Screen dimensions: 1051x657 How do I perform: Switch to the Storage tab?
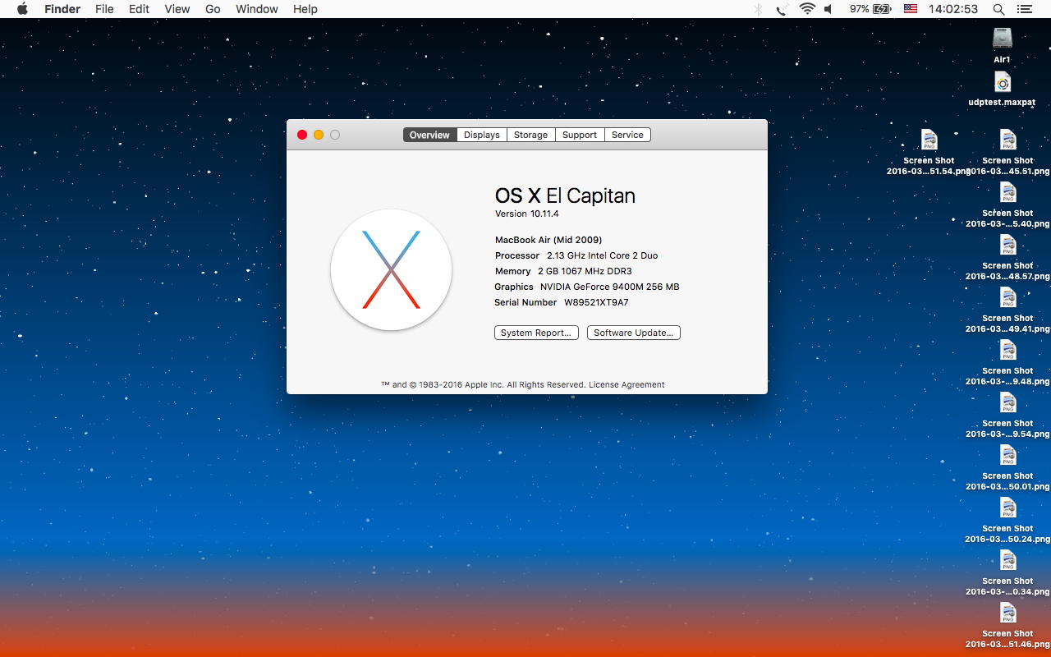(531, 135)
